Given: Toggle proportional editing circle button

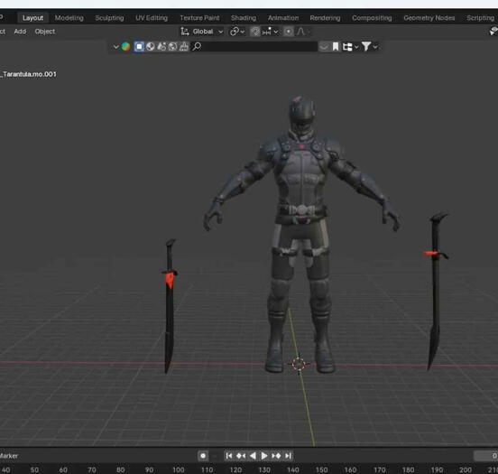Looking at the screenshot, I should 289,32.
